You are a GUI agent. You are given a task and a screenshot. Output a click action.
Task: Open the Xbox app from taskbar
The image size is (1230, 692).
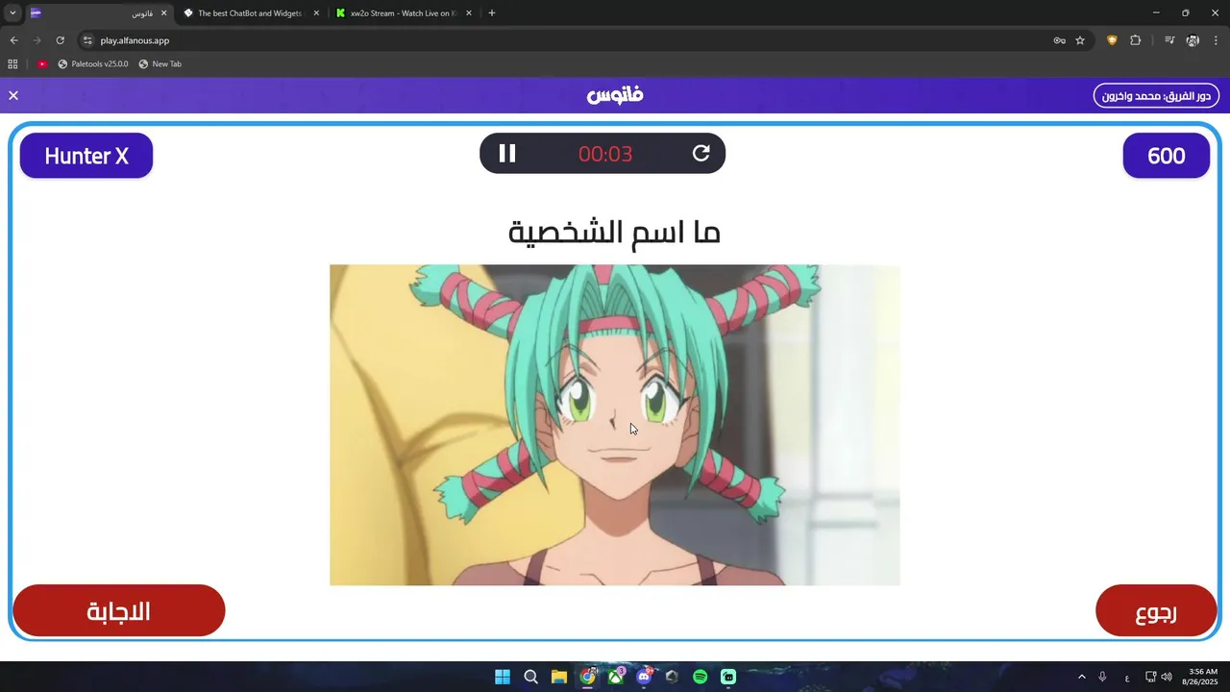click(615, 677)
